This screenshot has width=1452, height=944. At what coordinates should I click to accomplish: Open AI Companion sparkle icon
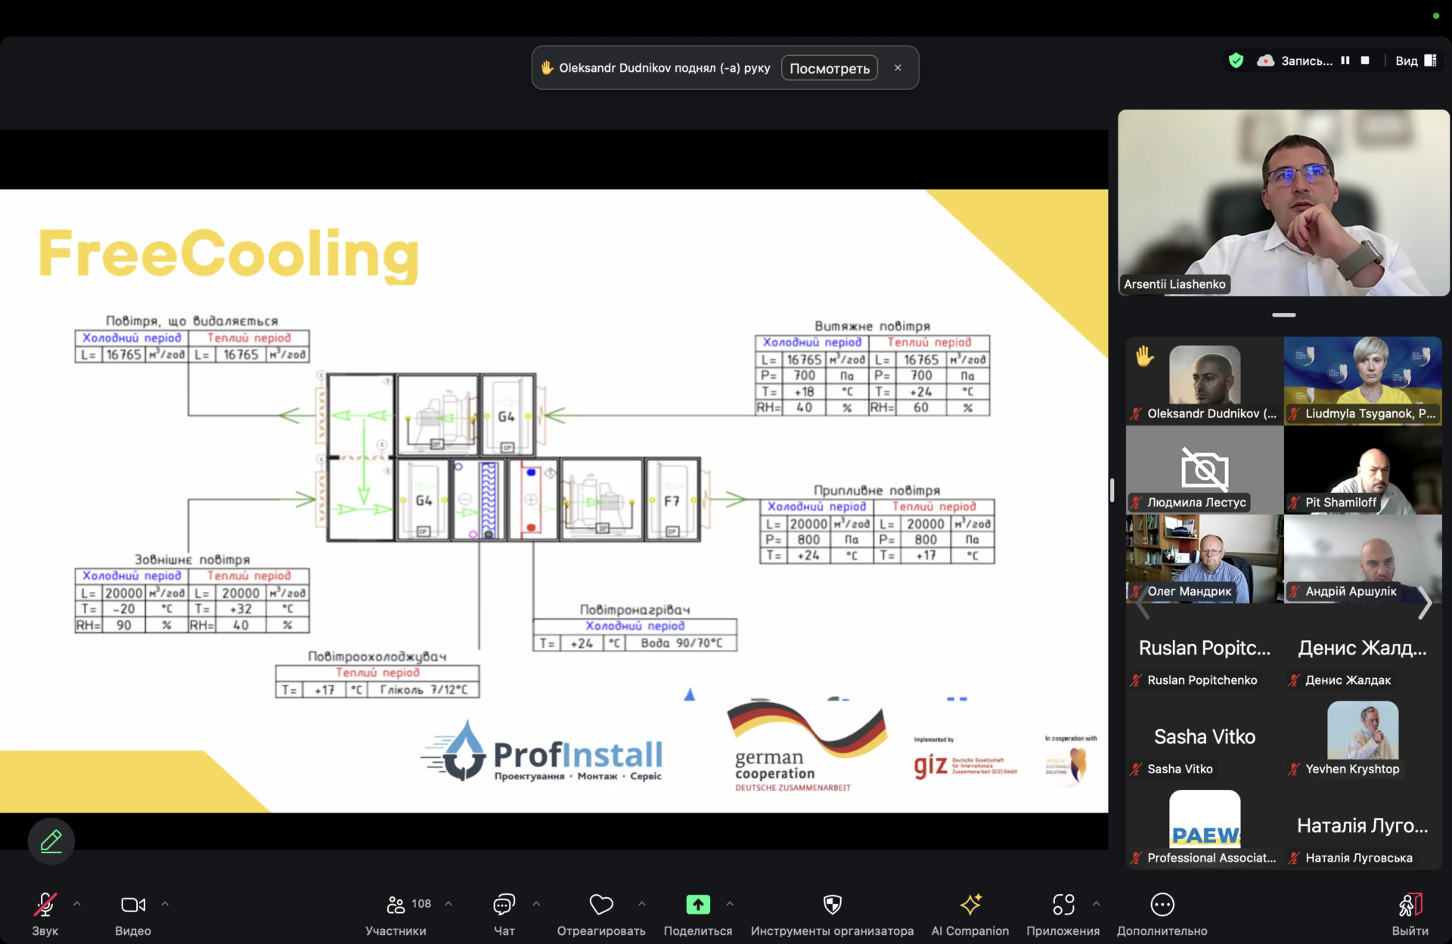pyautogui.click(x=970, y=905)
